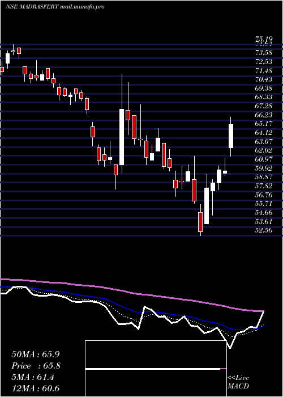
Task: Select the 53.61 price axis label
Action: click(x=264, y=221)
